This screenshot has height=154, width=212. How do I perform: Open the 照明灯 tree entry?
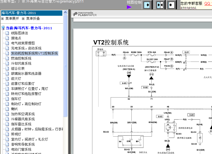pos(16,134)
